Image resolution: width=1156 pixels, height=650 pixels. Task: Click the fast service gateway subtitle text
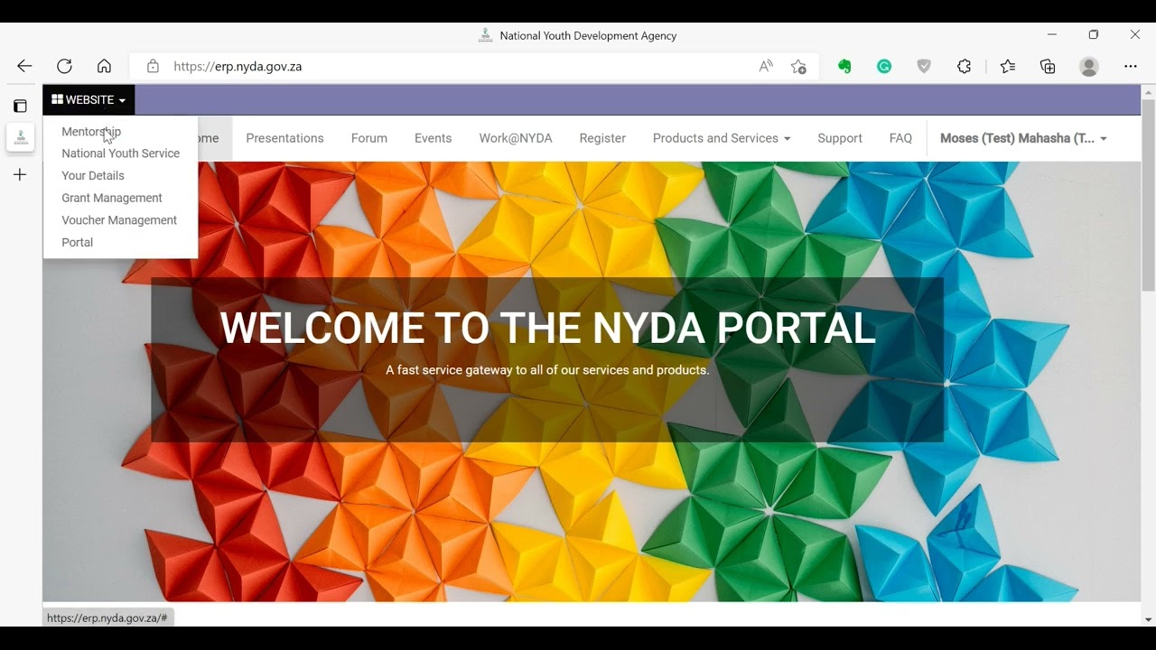point(547,370)
